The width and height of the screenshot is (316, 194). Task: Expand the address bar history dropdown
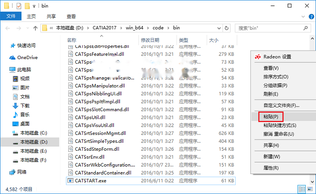(x=219, y=28)
